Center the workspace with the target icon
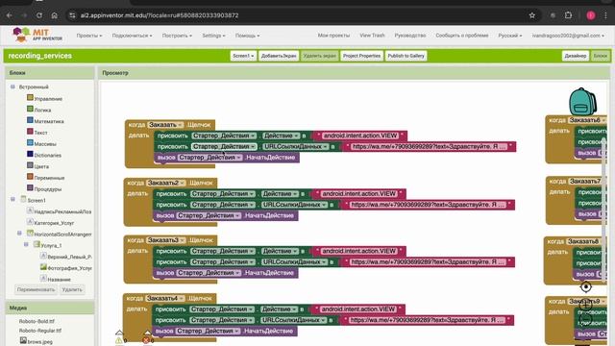 pyautogui.click(x=586, y=287)
